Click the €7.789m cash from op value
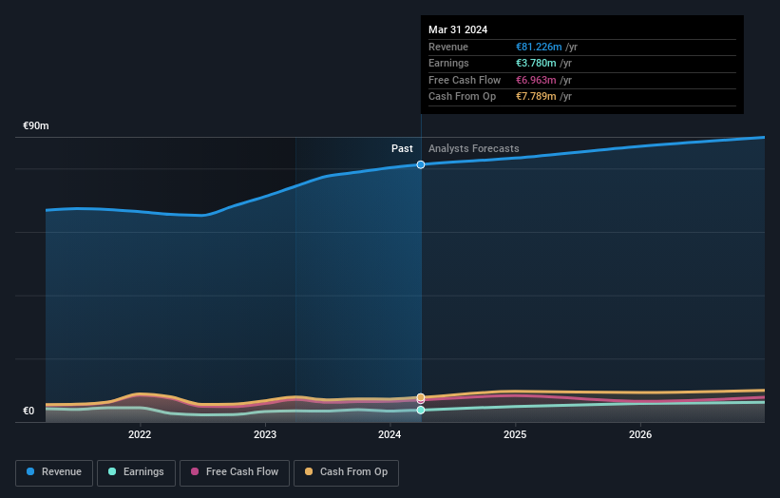The width and height of the screenshot is (780, 498). click(536, 97)
